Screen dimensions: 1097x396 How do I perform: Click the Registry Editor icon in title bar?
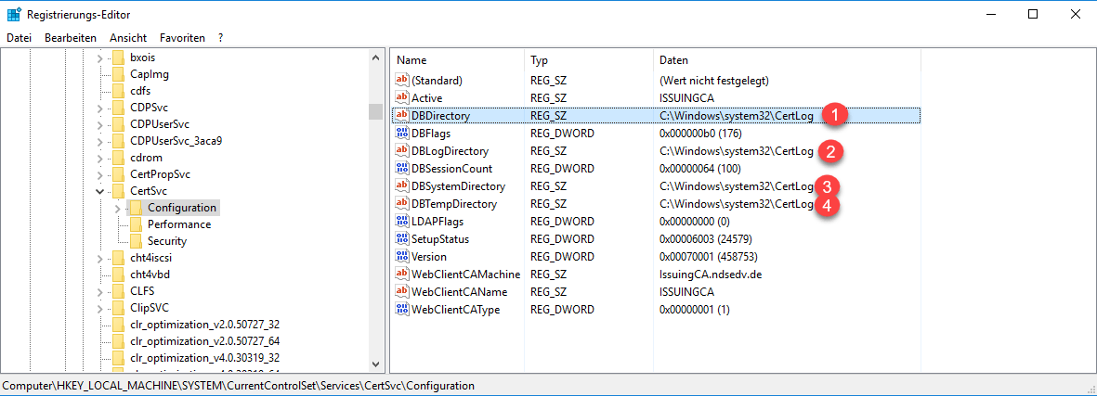tap(14, 15)
